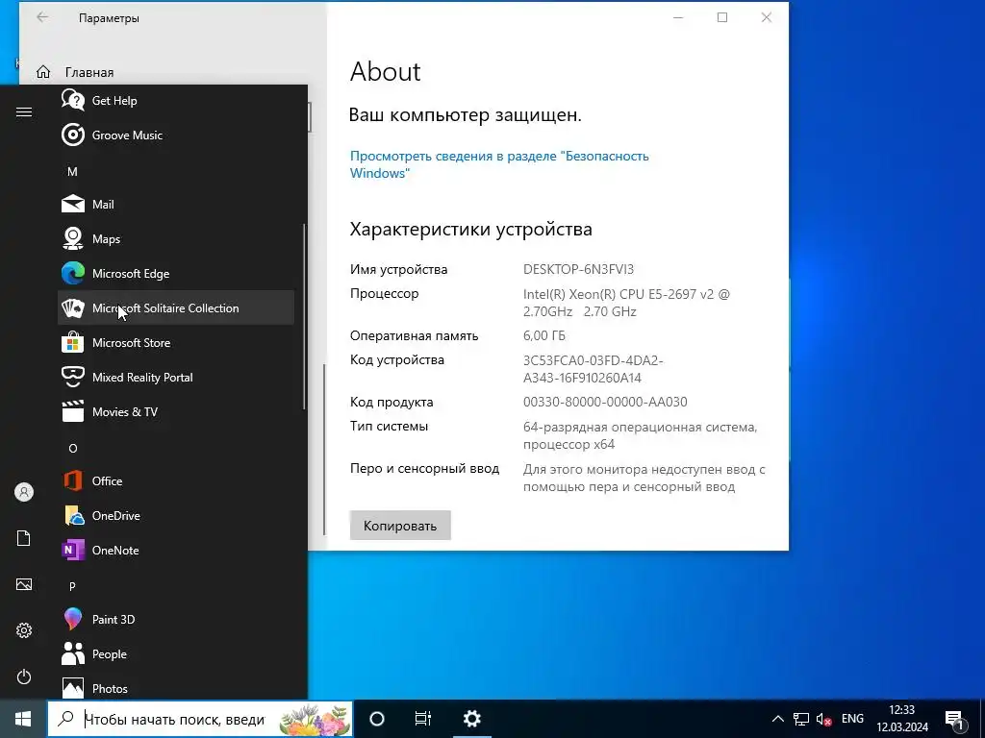Open OneDrive from the app list

point(176,515)
